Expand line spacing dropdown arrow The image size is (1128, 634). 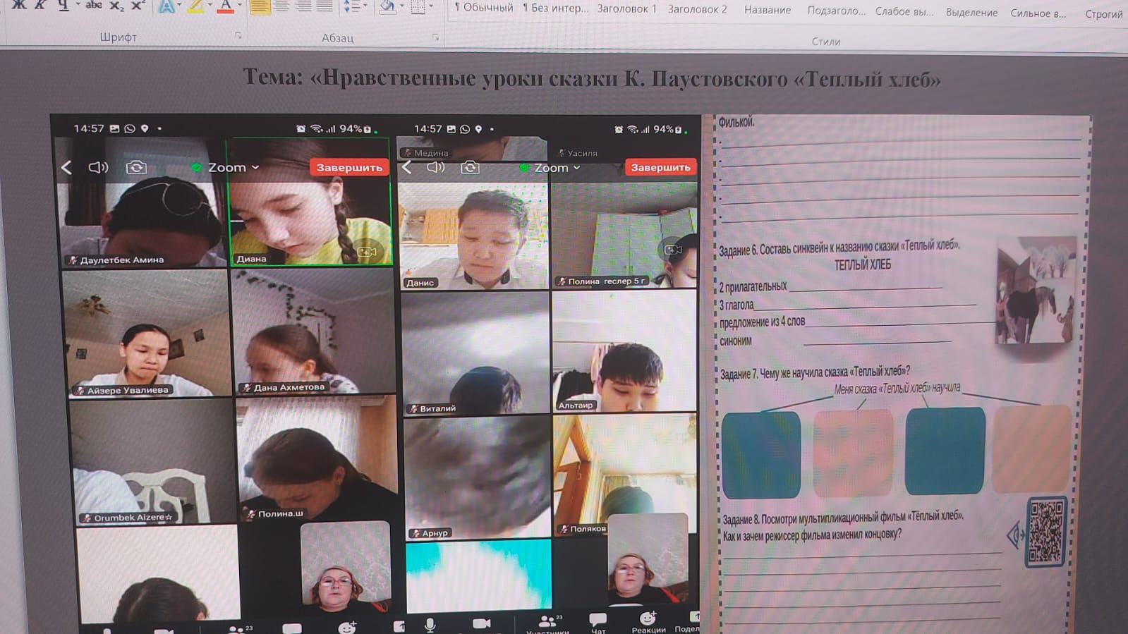point(364,6)
